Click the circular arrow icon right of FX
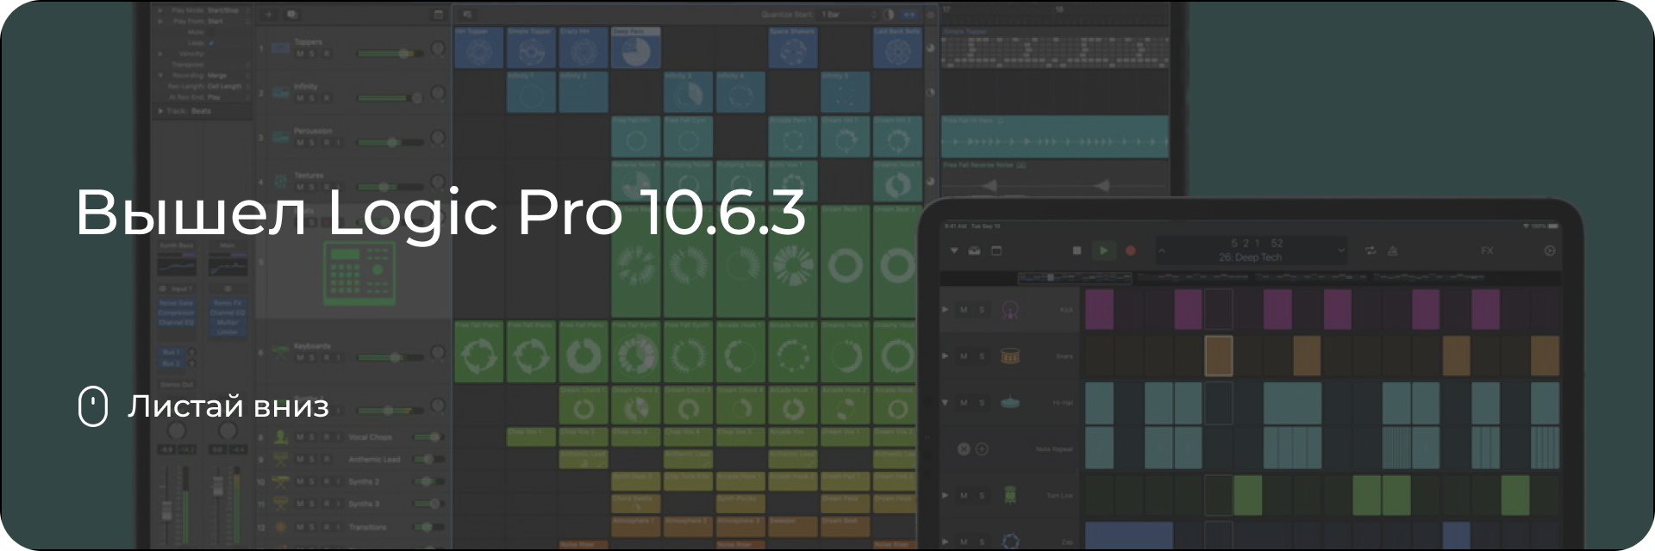 pyautogui.click(x=1550, y=251)
